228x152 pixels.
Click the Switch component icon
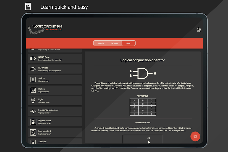(33, 80)
